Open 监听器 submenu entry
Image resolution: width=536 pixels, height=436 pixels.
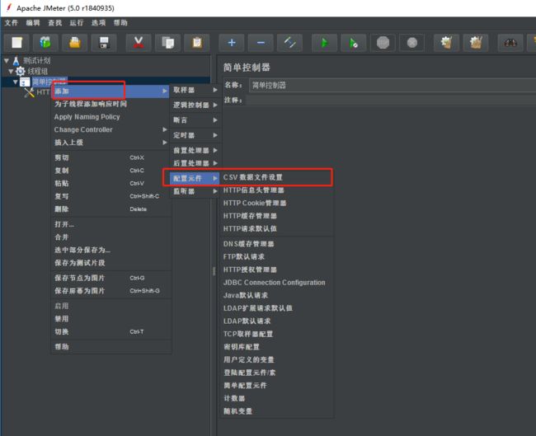(x=195, y=191)
